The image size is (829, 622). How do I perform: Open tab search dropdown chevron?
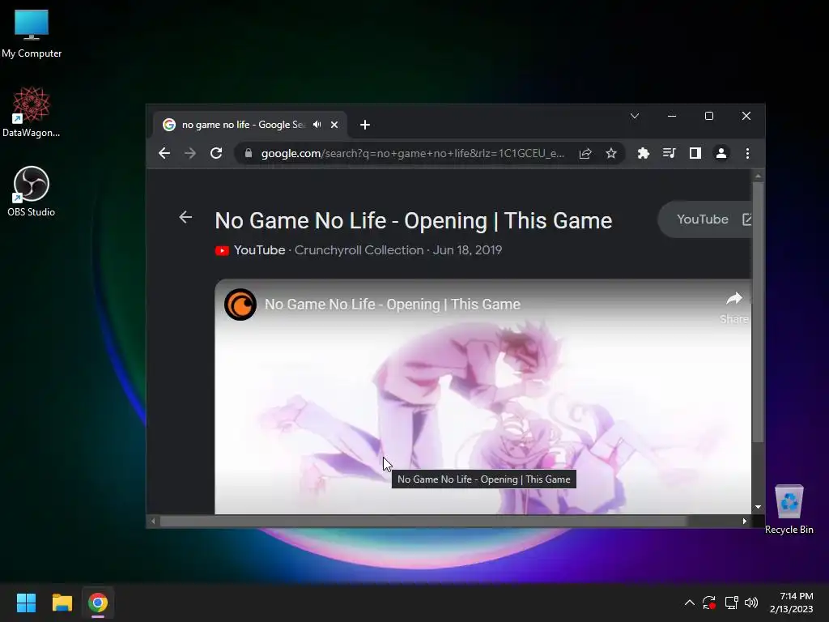point(635,116)
